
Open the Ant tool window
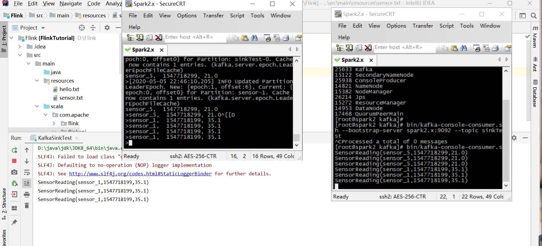[x=535, y=64]
